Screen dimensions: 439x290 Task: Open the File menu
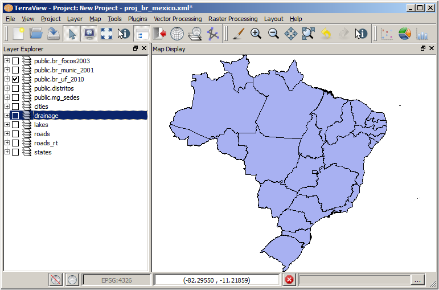click(10, 19)
